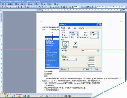Click the Cancel (取消) button in dialog
The image size is (127, 98).
(x=97, y=69)
